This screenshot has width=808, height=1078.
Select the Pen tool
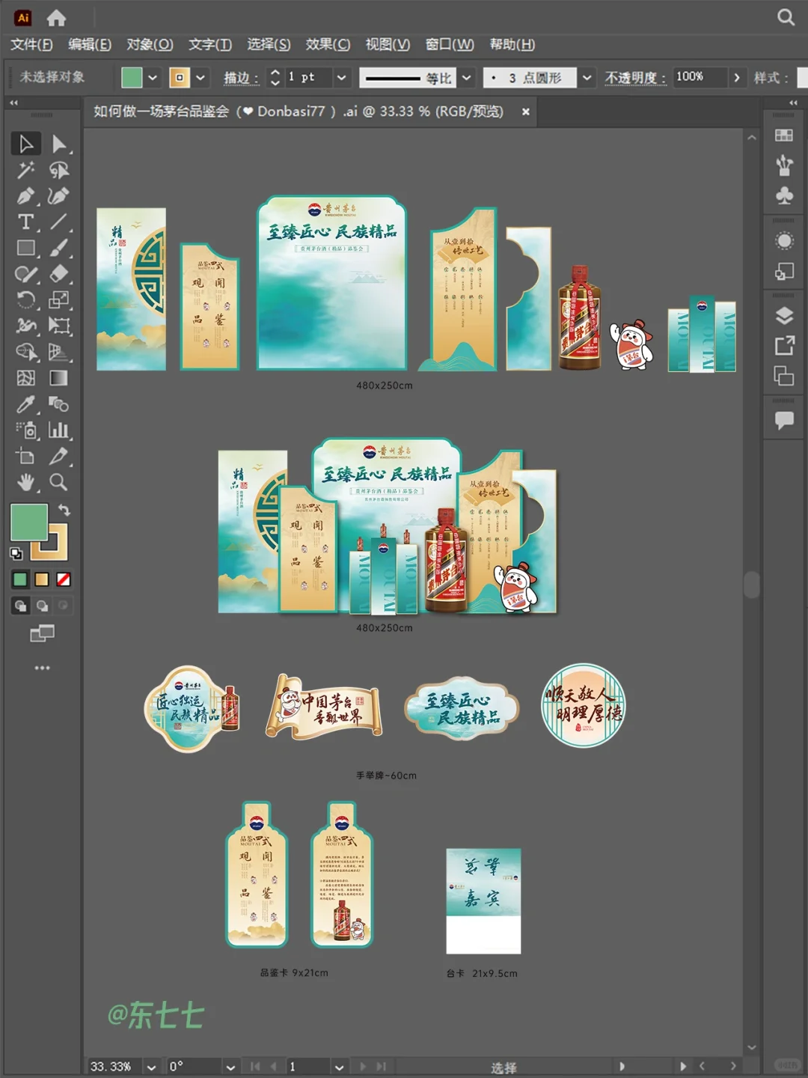point(25,196)
